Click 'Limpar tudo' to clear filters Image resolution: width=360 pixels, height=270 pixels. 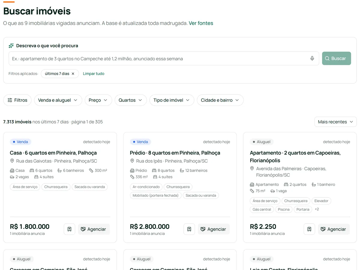click(x=94, y=73)
